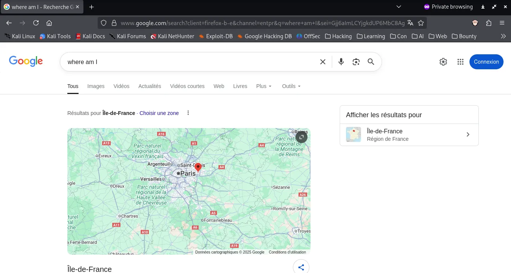
Task: Expand the Plus dropdown menu
Action: click(264, 86)
